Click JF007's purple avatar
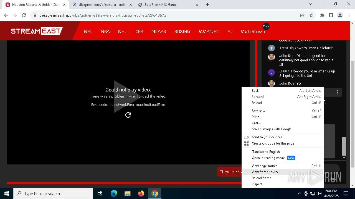The height and width of the screenshot is (199, 355). tap(272, 72)
